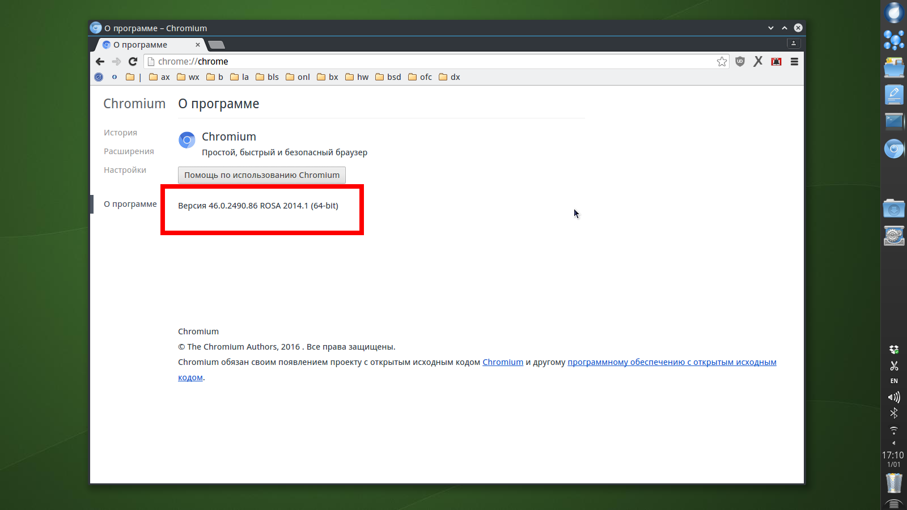Click the Версия 46.0.2490.86 version text
The height and width of the screenshot is (510, 907).
pos(258,206)
